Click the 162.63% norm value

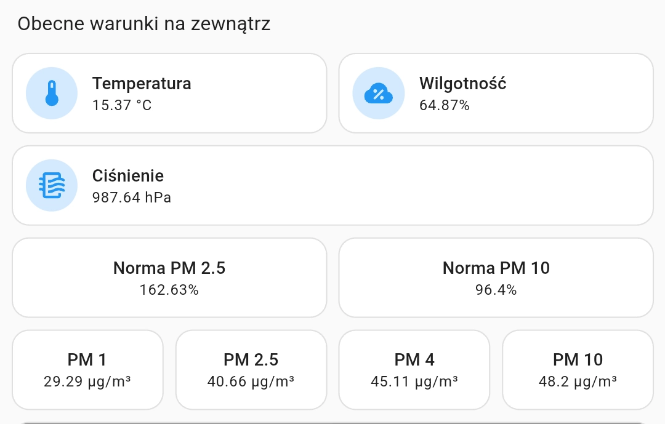(169, 290)
